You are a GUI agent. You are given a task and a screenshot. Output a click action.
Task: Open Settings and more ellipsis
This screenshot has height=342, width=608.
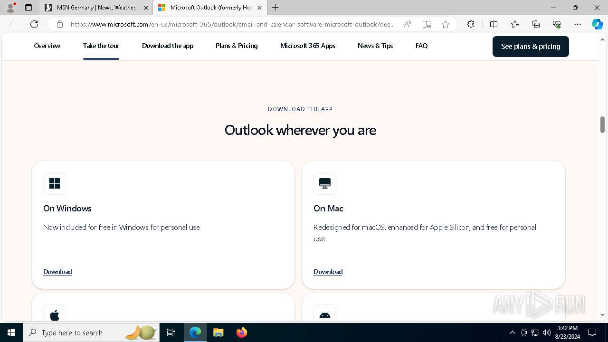(578, 24)
